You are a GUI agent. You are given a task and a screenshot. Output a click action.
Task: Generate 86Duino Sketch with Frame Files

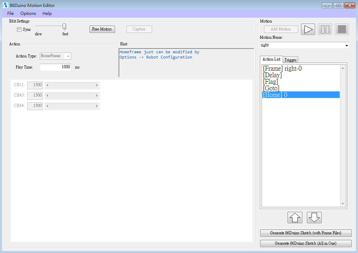point(306,233)
